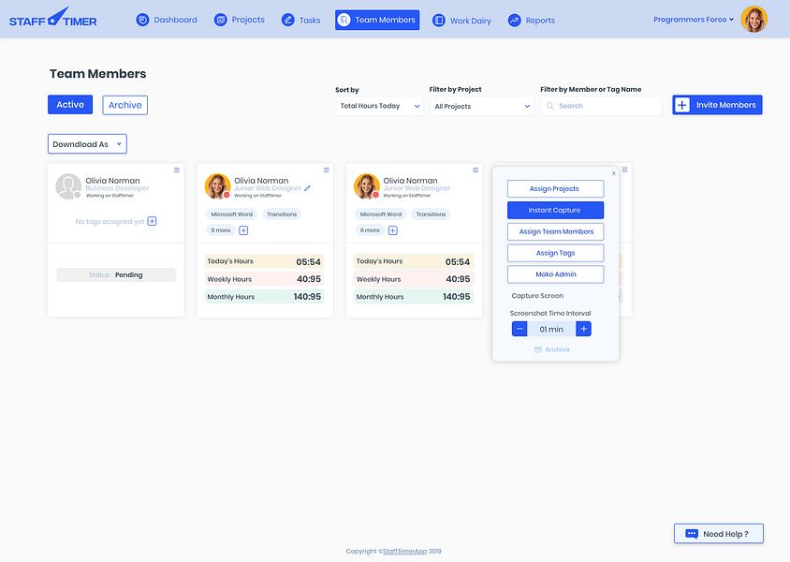Click the Projects nav icon
This screenshot has width=790, height=562.
point(220,20)
